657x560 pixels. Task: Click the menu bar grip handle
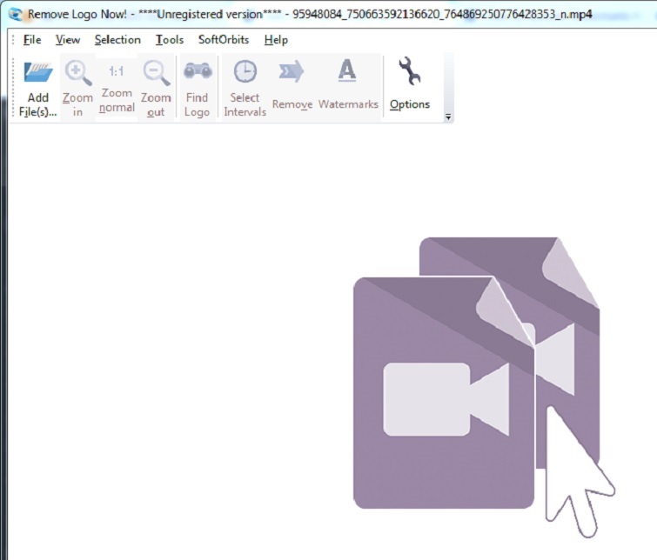pos(13,40)
